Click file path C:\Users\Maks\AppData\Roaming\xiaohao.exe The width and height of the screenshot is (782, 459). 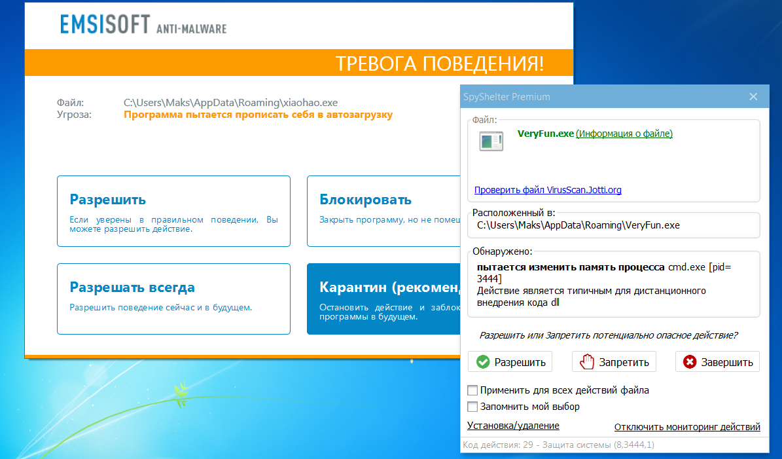[x=230, y=103]
